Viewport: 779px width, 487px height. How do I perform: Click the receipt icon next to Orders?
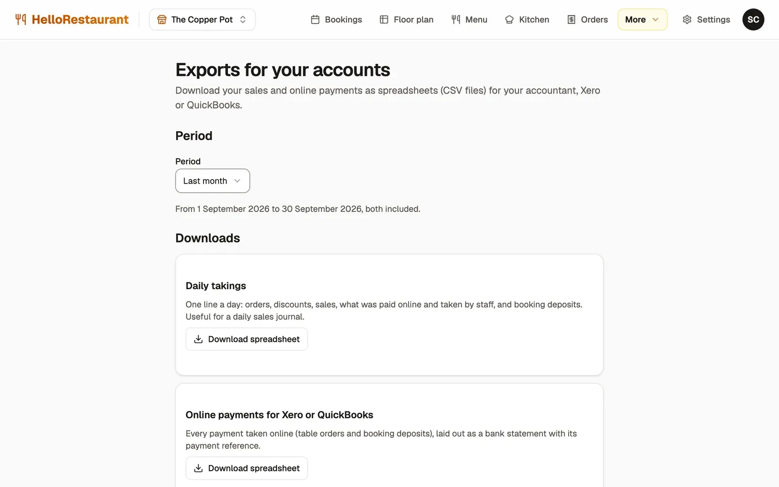[571, 19]
